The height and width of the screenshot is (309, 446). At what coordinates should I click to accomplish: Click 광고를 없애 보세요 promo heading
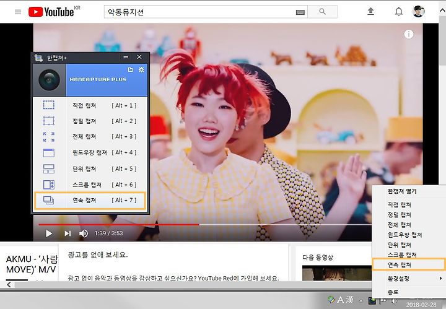98,255
